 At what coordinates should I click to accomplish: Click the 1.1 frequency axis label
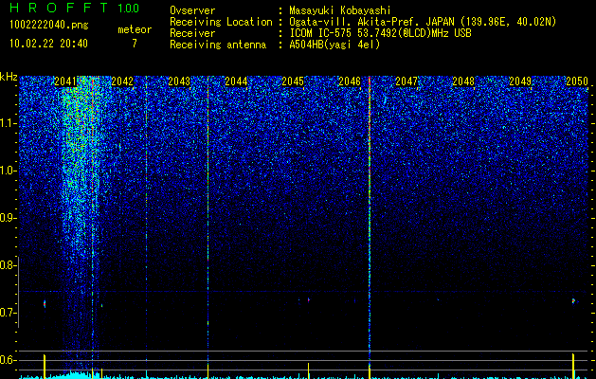[x=7, y=123]
